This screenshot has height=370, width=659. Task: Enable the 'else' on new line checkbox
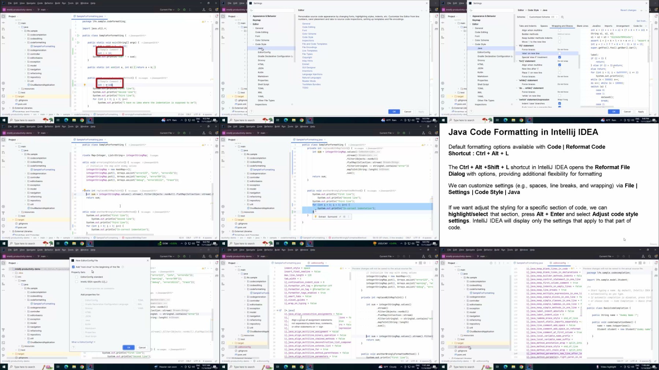tap(559, 53)
